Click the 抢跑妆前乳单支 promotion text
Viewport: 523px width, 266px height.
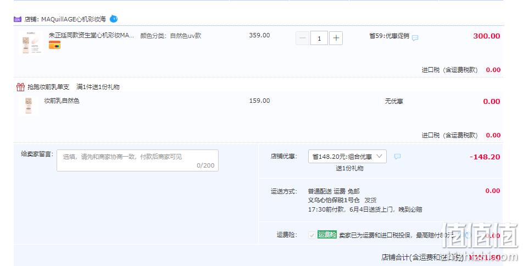[x=48, y=87]
